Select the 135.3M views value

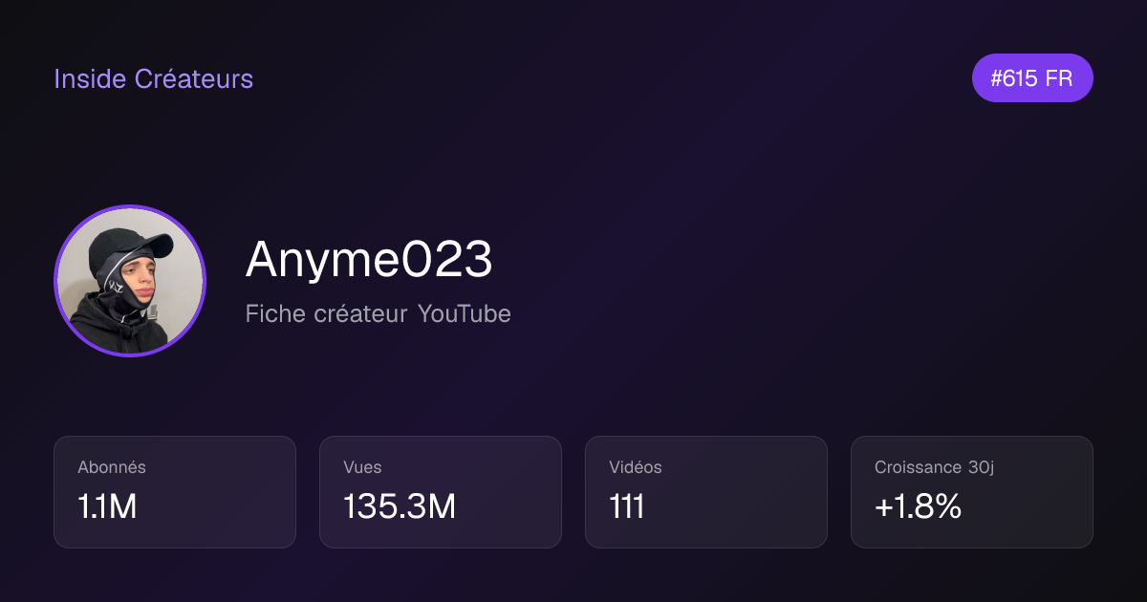(400, 506)
